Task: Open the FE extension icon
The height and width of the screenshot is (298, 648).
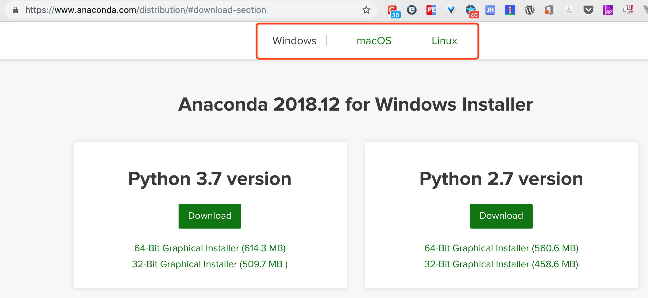Action: pyautogui.click(x=431, y=10)
